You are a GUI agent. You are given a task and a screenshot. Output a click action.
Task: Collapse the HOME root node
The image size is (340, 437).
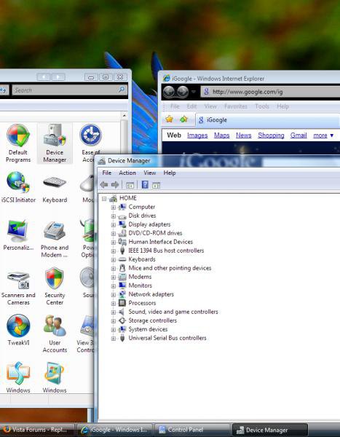click(x=104, y=198)
